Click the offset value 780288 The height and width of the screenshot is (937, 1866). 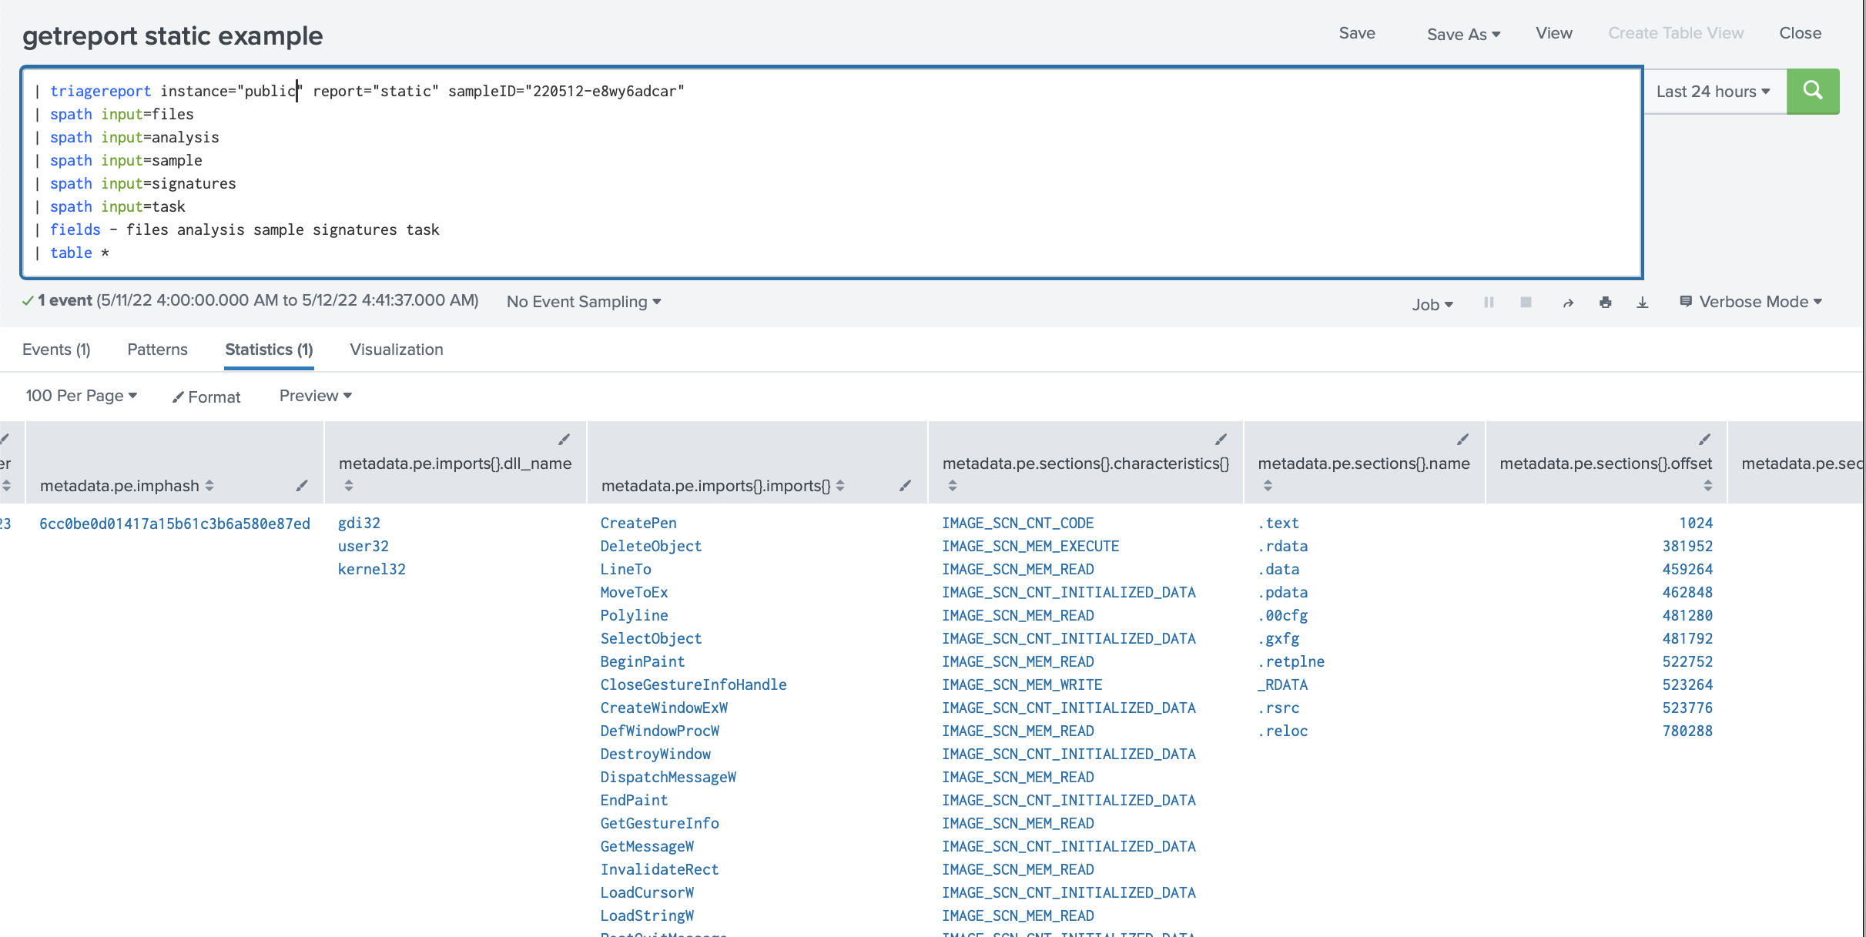click(x=1687, y=731)
